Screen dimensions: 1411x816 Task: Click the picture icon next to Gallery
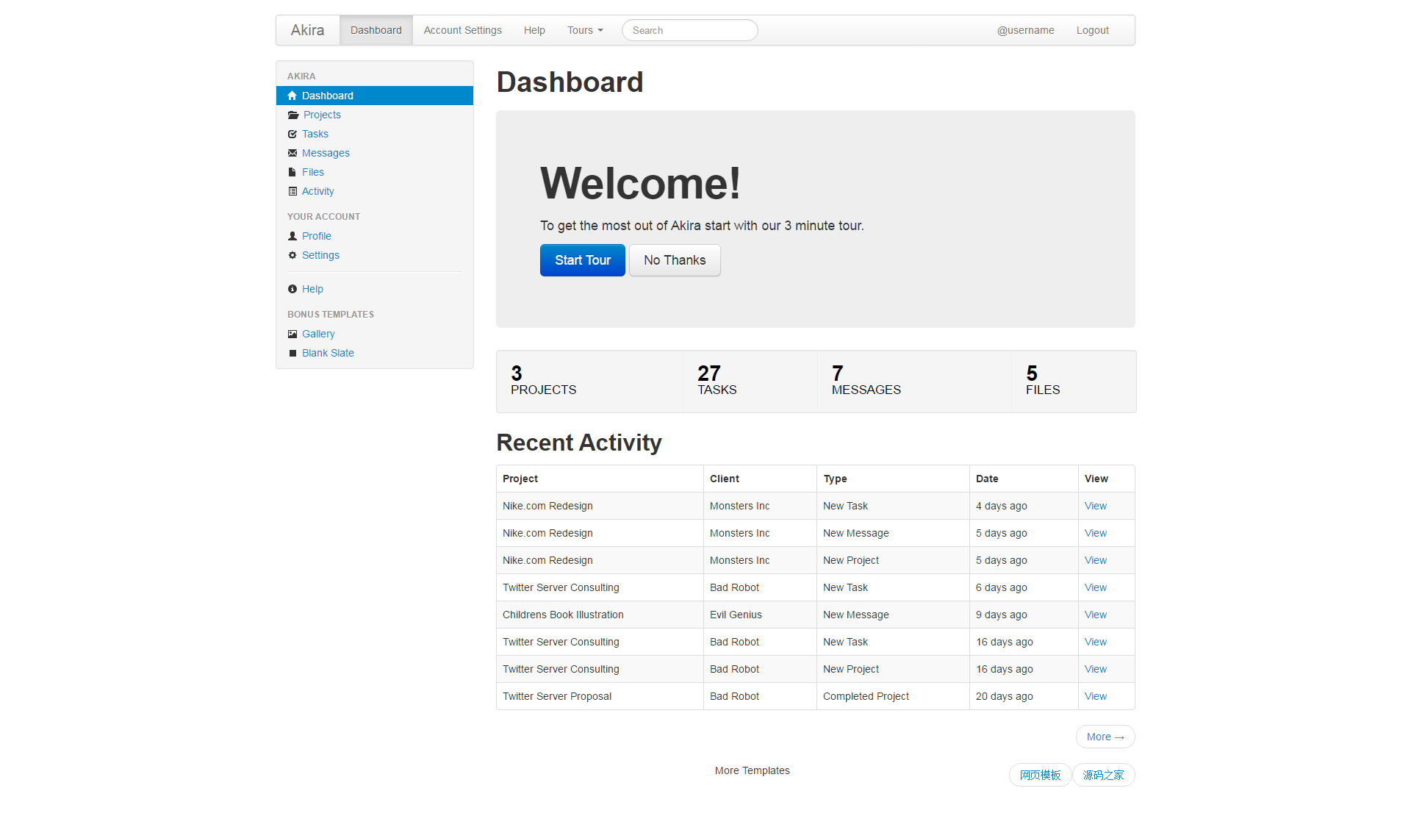tap(292, 334)
